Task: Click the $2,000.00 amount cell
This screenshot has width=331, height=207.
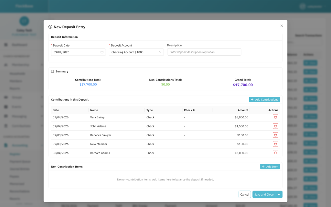Action: 241,153
